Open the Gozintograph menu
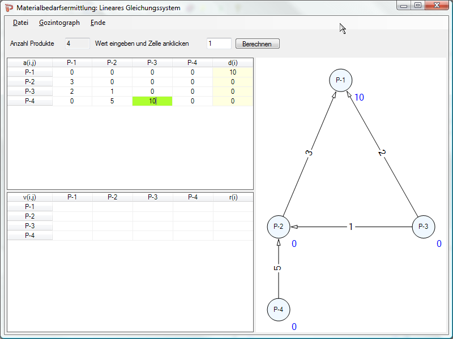The width and height of the screenshot is (453, 339). [x=59, y=23]
